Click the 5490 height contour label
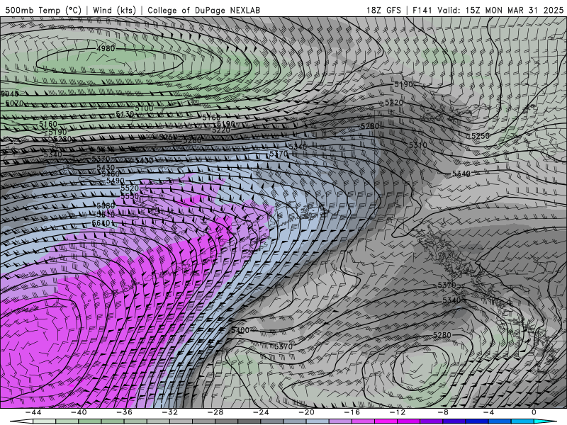 [x=115, y=181]
